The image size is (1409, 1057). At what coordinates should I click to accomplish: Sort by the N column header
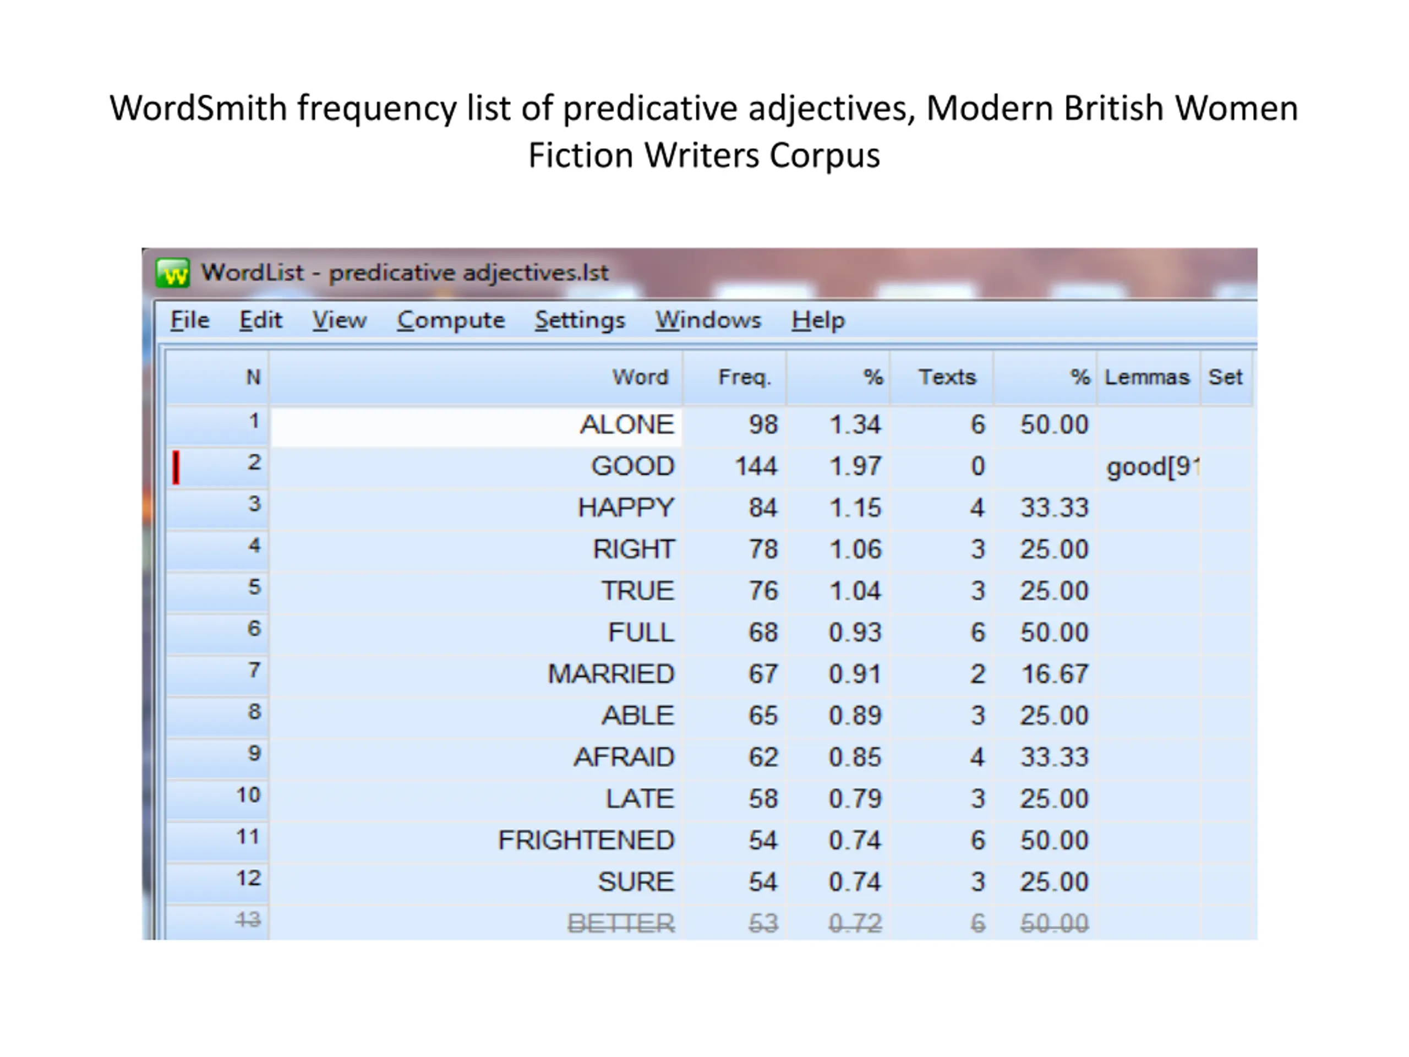click(217, 377)
